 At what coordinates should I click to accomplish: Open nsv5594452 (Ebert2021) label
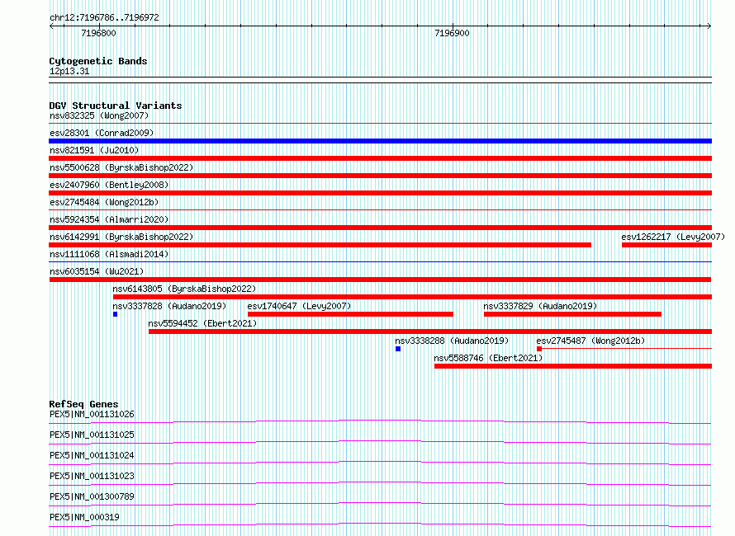click(x=202, y=323)
